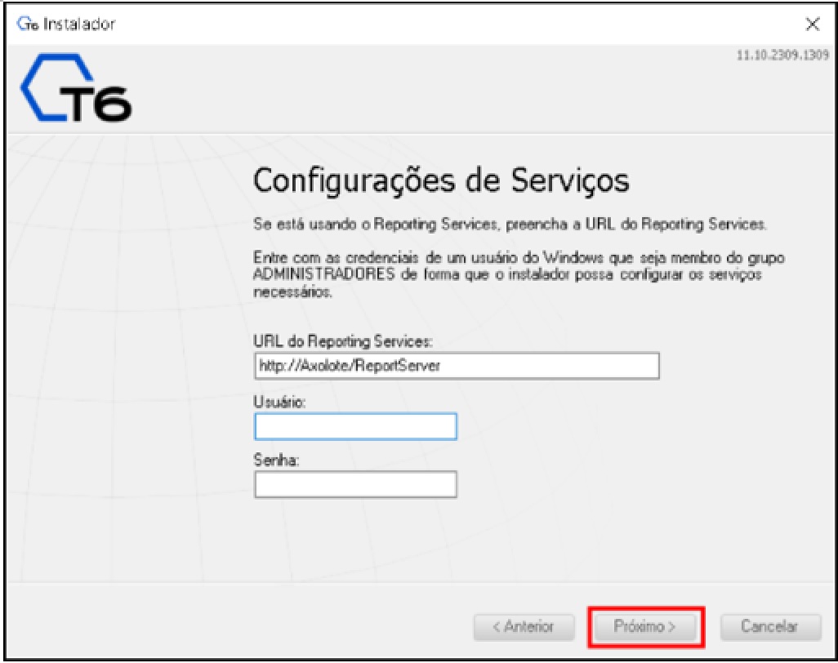Click the "URL do Reporting Services:" label

[343, 341]
